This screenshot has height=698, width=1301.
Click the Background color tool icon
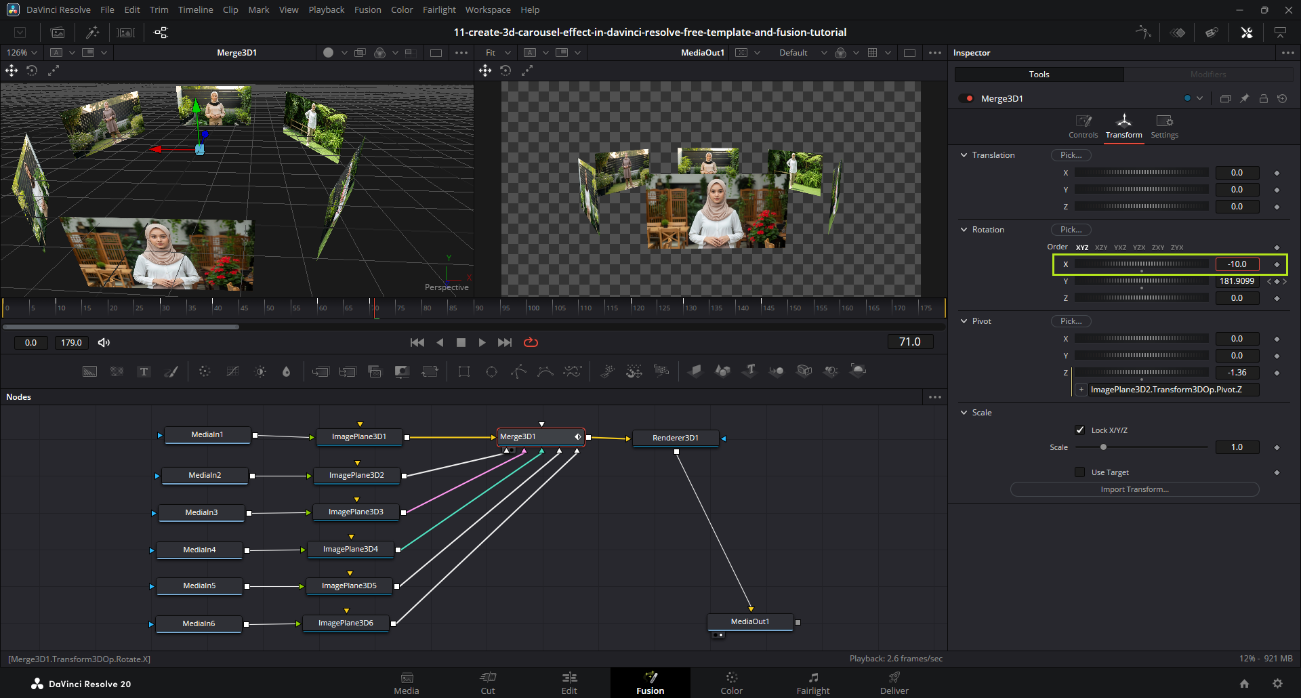pyautogui.click(x=89, y=371)
